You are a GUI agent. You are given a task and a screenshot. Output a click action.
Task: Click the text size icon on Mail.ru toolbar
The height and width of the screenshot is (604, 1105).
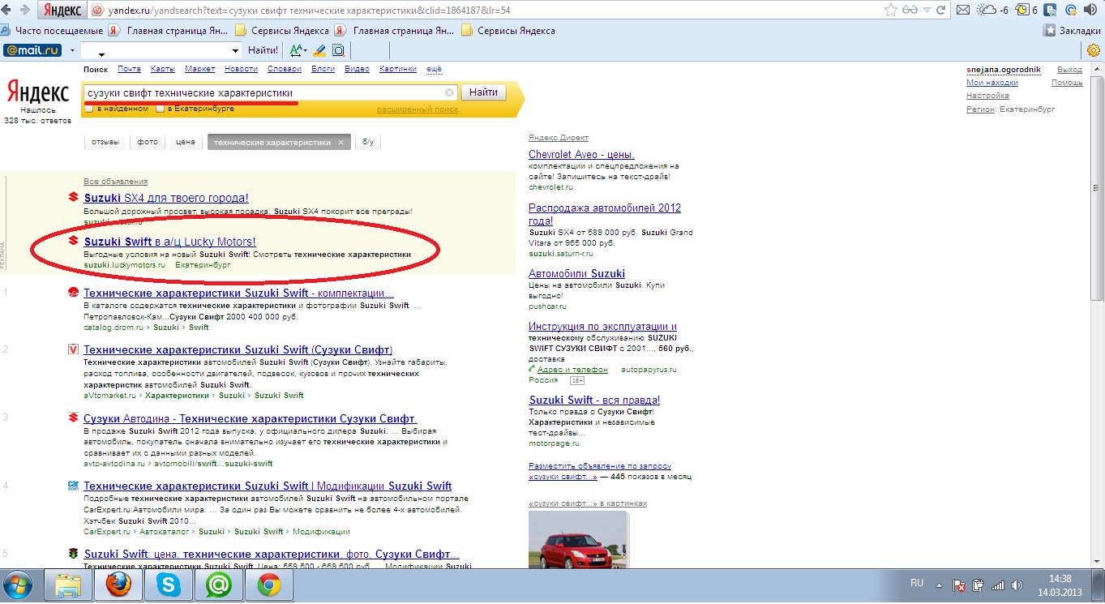pyautogui.click(x=296, y=50)
